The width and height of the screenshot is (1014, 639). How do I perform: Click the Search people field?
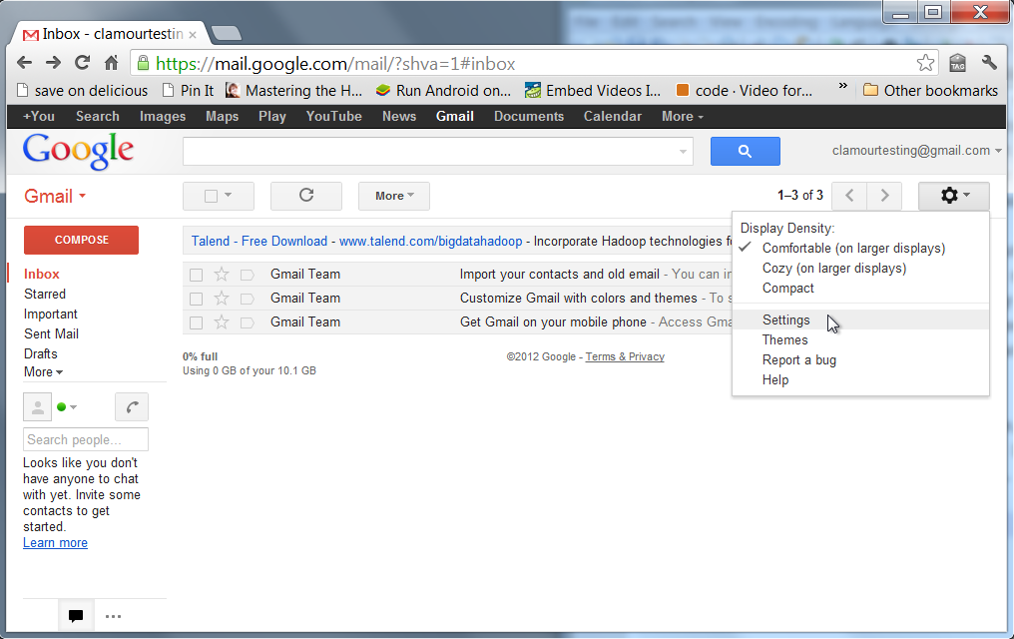(x=86, y=439)
